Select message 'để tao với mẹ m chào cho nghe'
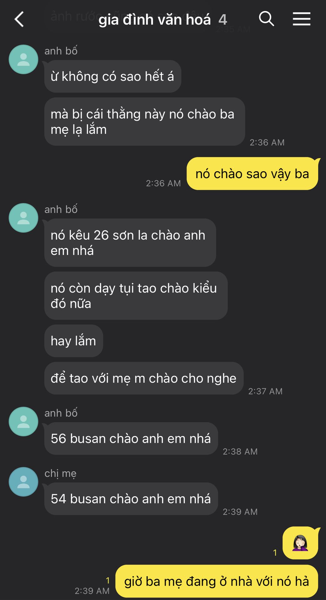The height and width of the screenshot is (600, 326). click(144, 378)
